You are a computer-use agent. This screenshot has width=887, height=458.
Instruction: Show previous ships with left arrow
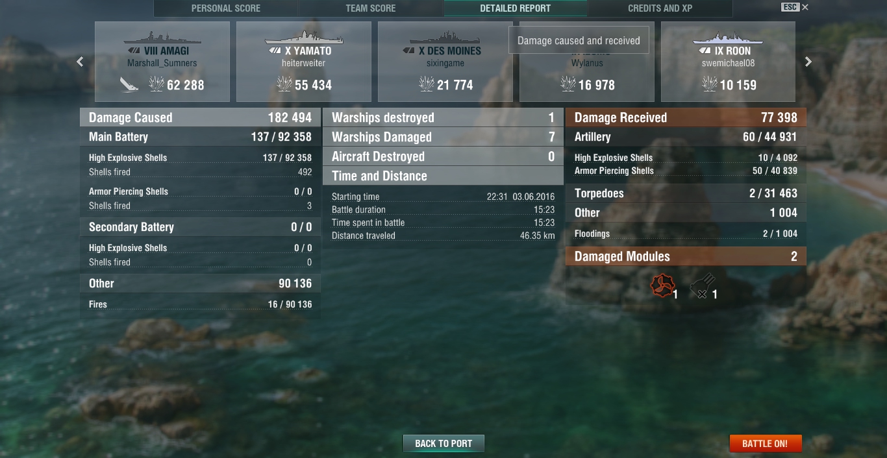point(80,62)
